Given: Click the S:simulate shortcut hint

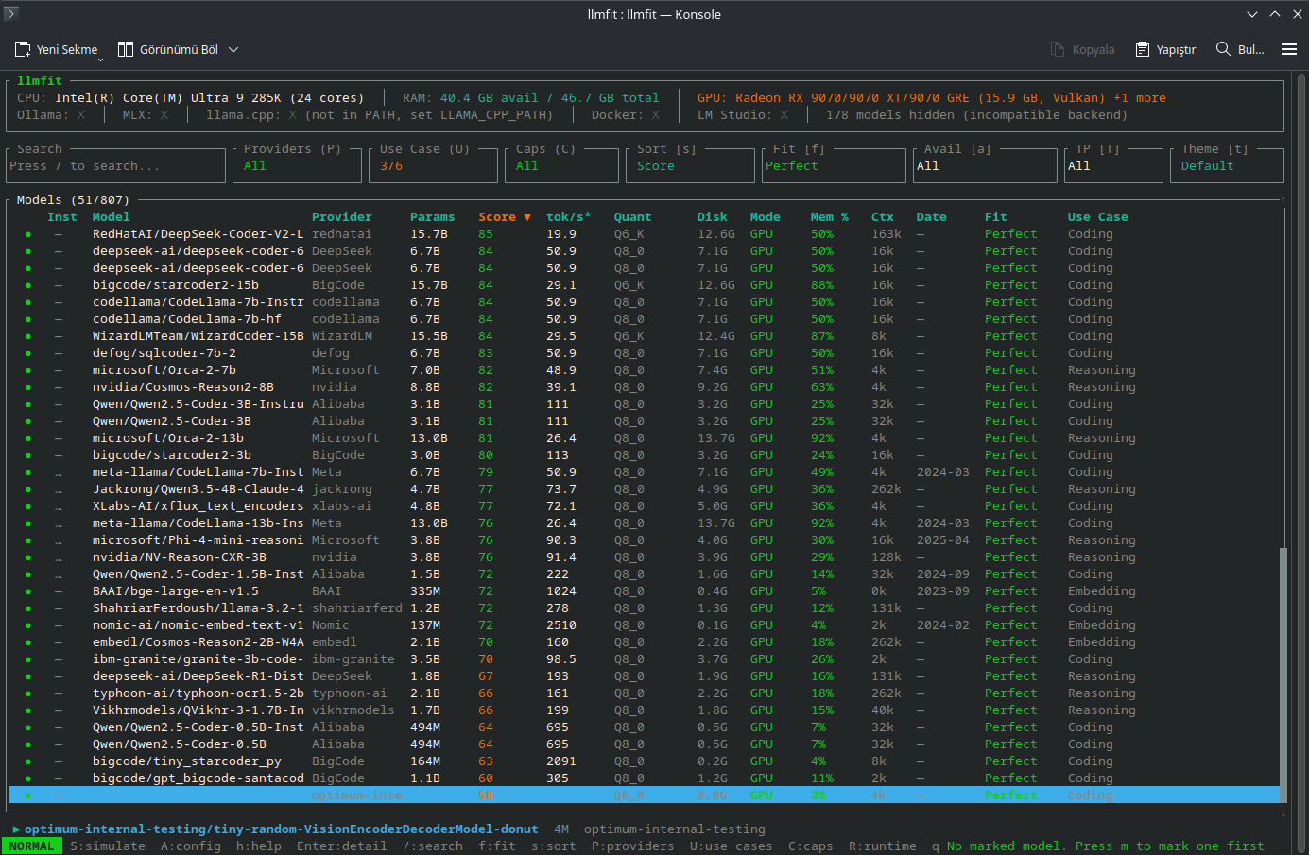Looking at the screenshot, I should (108, 846).
